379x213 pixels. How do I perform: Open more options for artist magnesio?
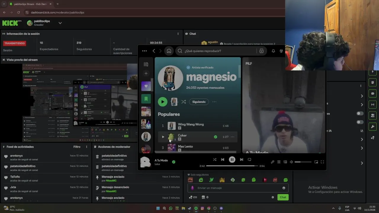pyautogui.click(x=214, y=102)
